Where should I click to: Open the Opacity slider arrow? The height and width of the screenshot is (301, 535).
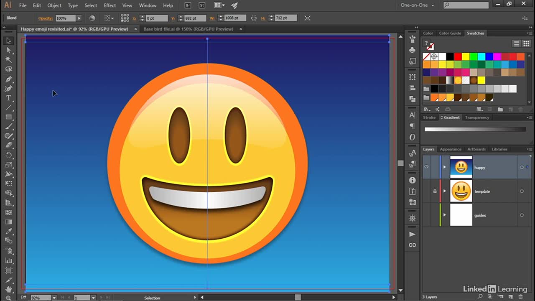click(x=79, y=18)
